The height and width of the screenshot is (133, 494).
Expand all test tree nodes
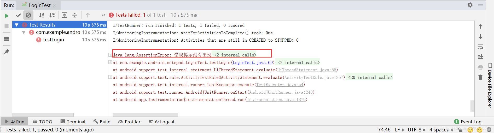click(65, 15)
